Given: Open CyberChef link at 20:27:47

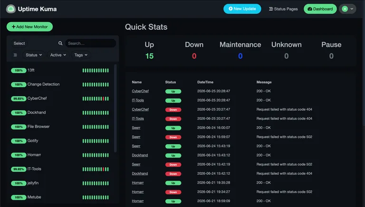Looking at the screenshot, I should pos(140,109).
